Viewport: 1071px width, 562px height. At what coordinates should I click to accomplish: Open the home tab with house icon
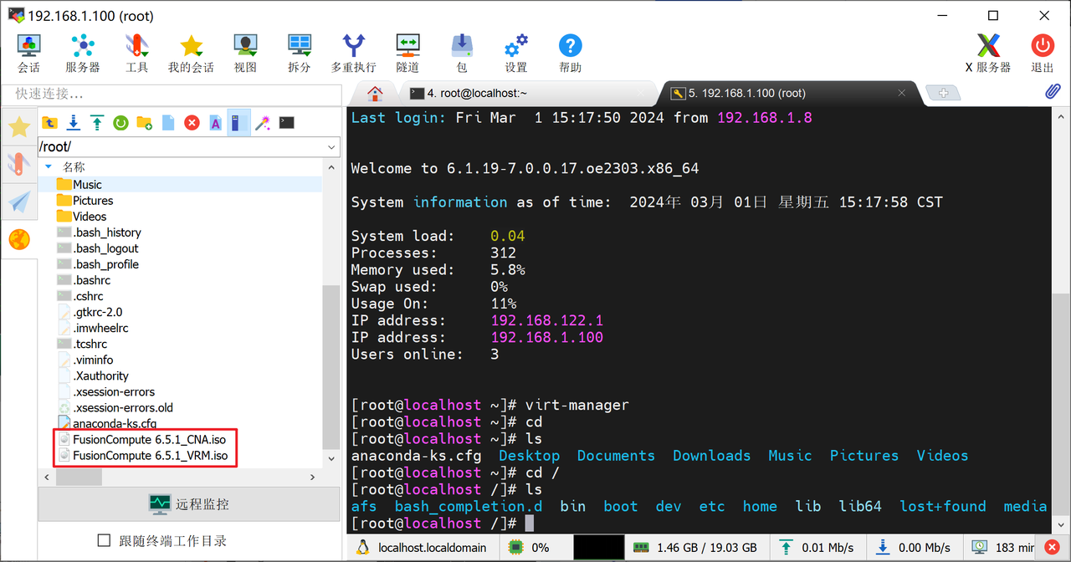pos(375,94)
